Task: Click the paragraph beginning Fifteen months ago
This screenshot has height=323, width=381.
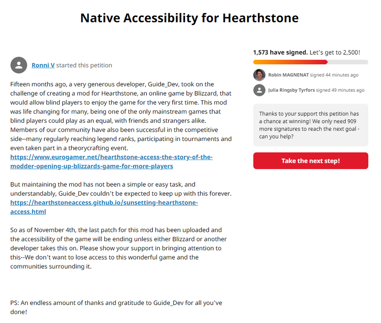Action: click(121, 116)
